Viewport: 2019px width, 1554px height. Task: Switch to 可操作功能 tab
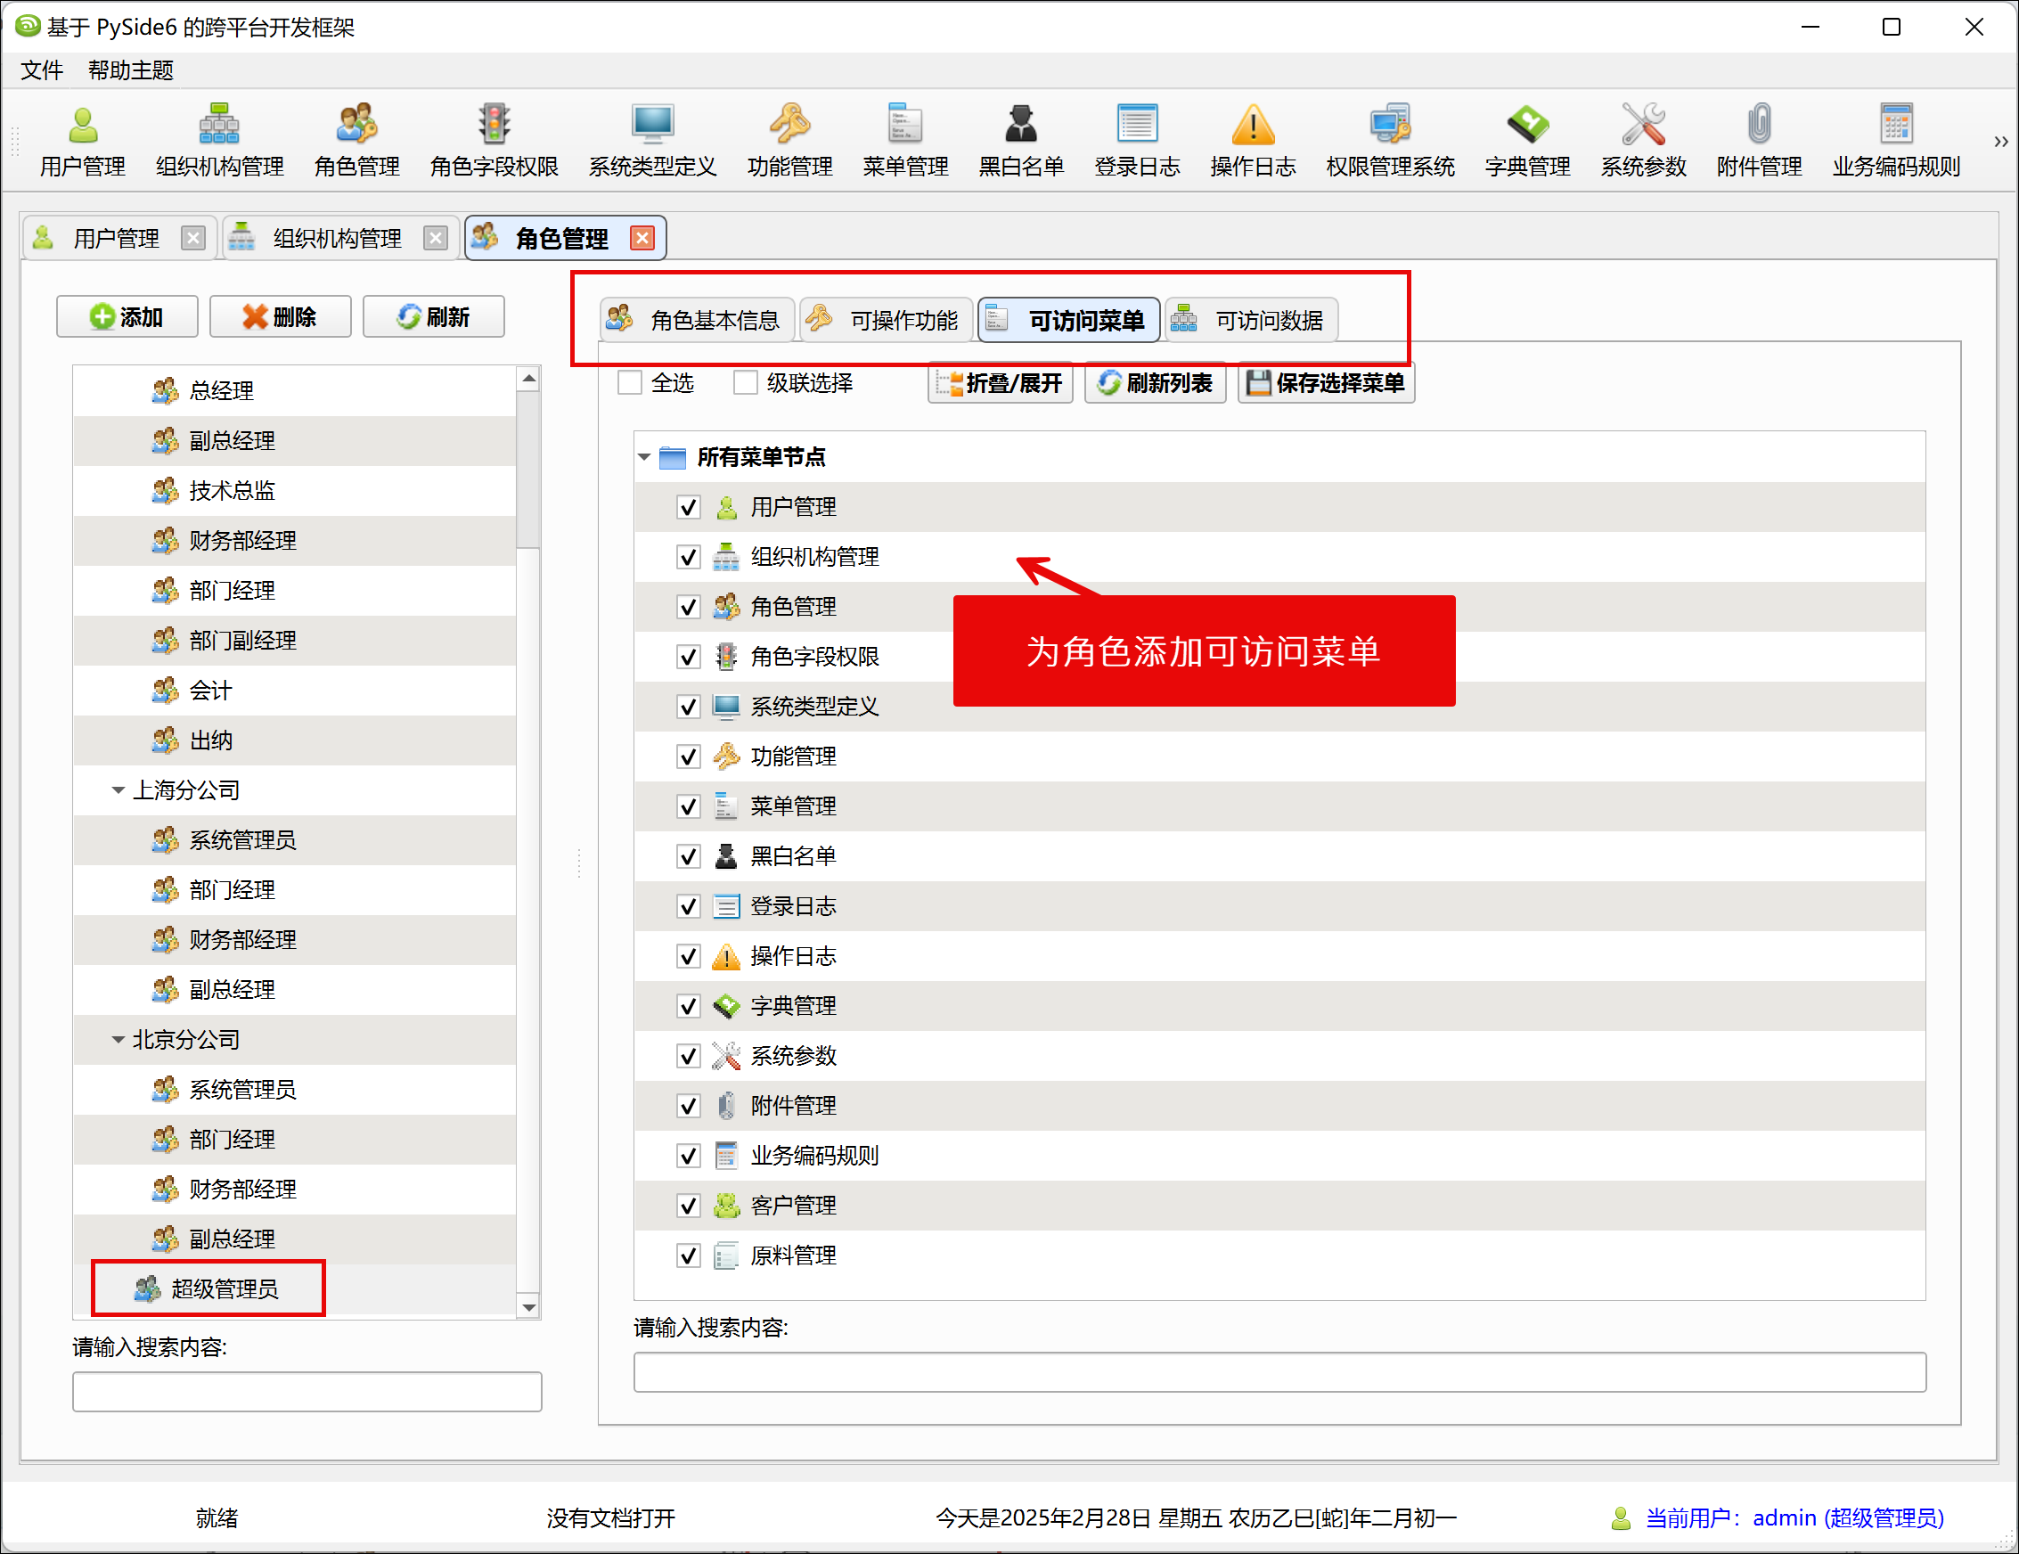coord(886,320)
